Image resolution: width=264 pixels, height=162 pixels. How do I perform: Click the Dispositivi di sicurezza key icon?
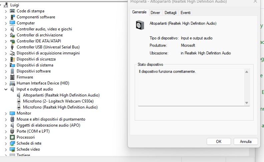[12, 59]
